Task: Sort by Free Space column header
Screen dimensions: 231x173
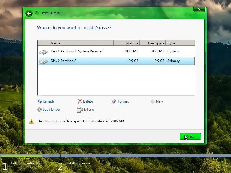Action: tap(153, 43)
